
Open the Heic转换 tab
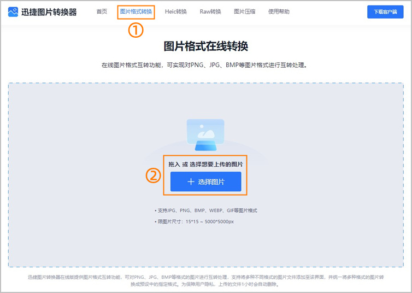(x=176, y=11)
